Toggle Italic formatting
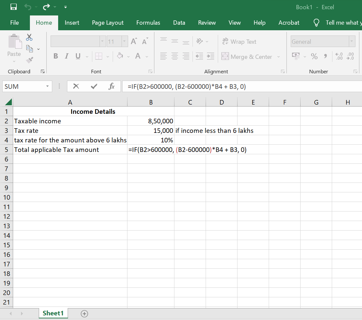Image resolution: width=362 pixels, height=320 pixels. tap(67, 56)
